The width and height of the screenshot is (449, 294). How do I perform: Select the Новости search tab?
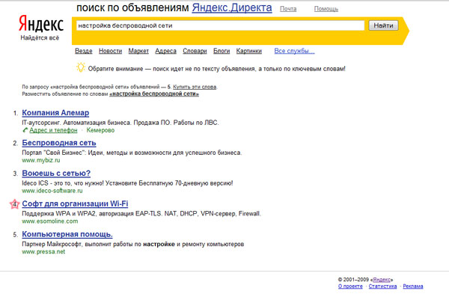tap(110, 51)
